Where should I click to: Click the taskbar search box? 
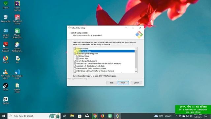[34, 116]
